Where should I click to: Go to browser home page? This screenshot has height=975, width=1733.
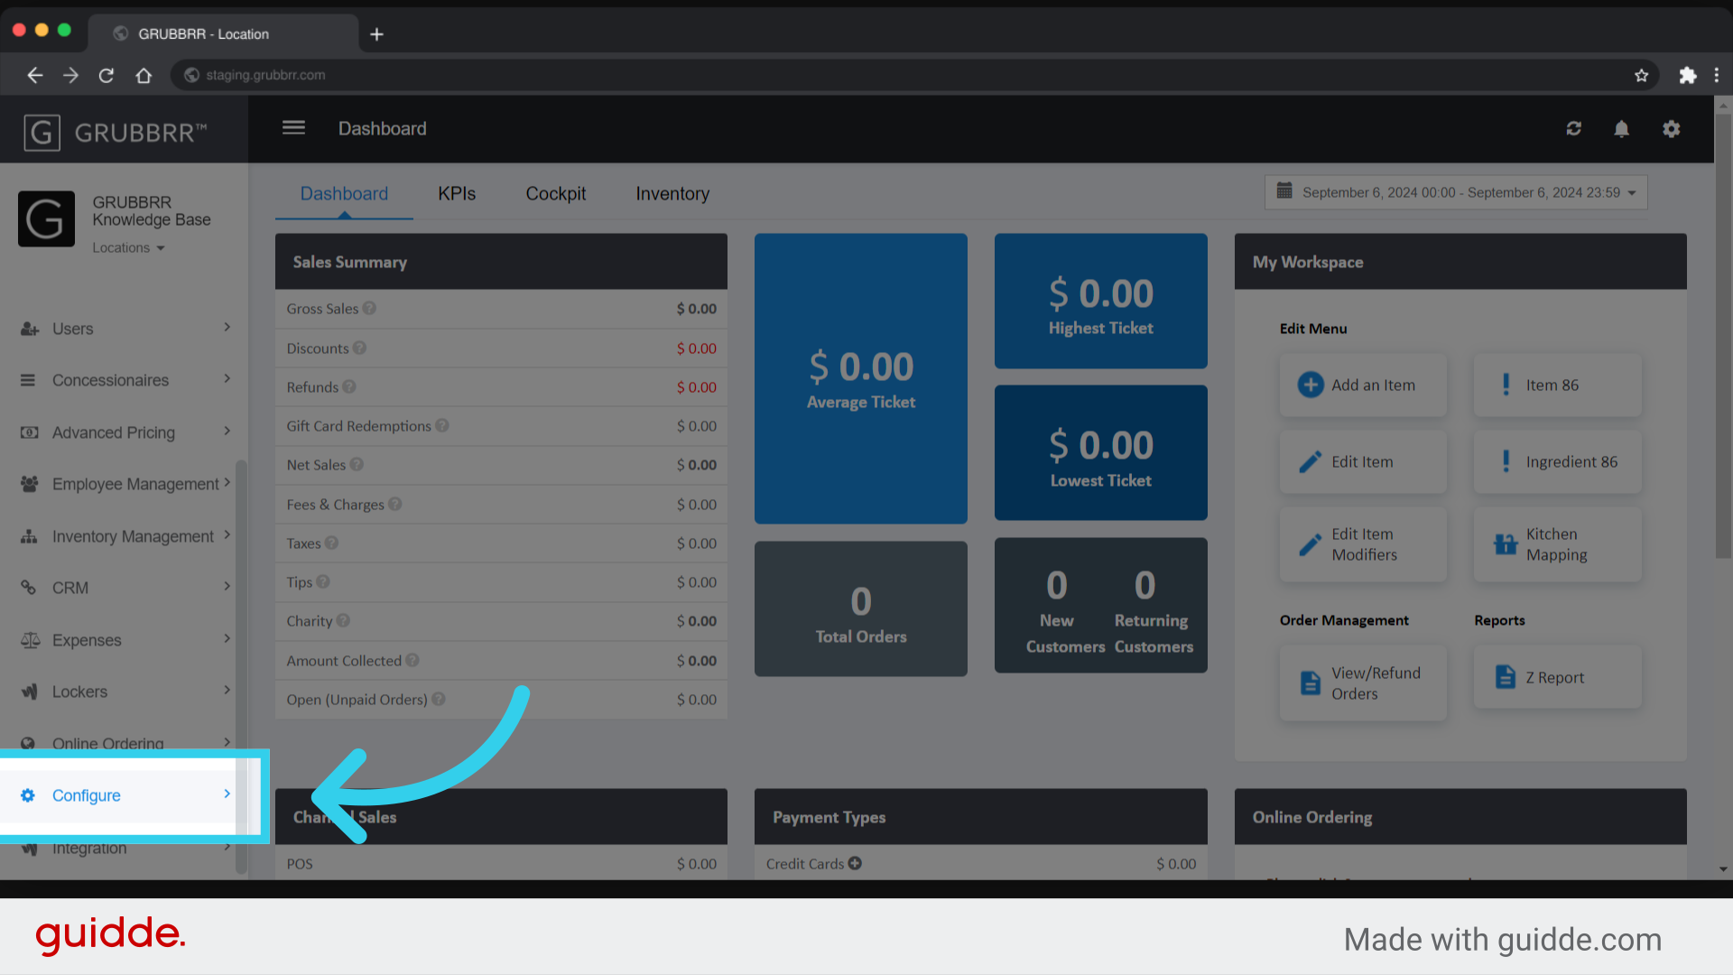click(x=144, y=75)
